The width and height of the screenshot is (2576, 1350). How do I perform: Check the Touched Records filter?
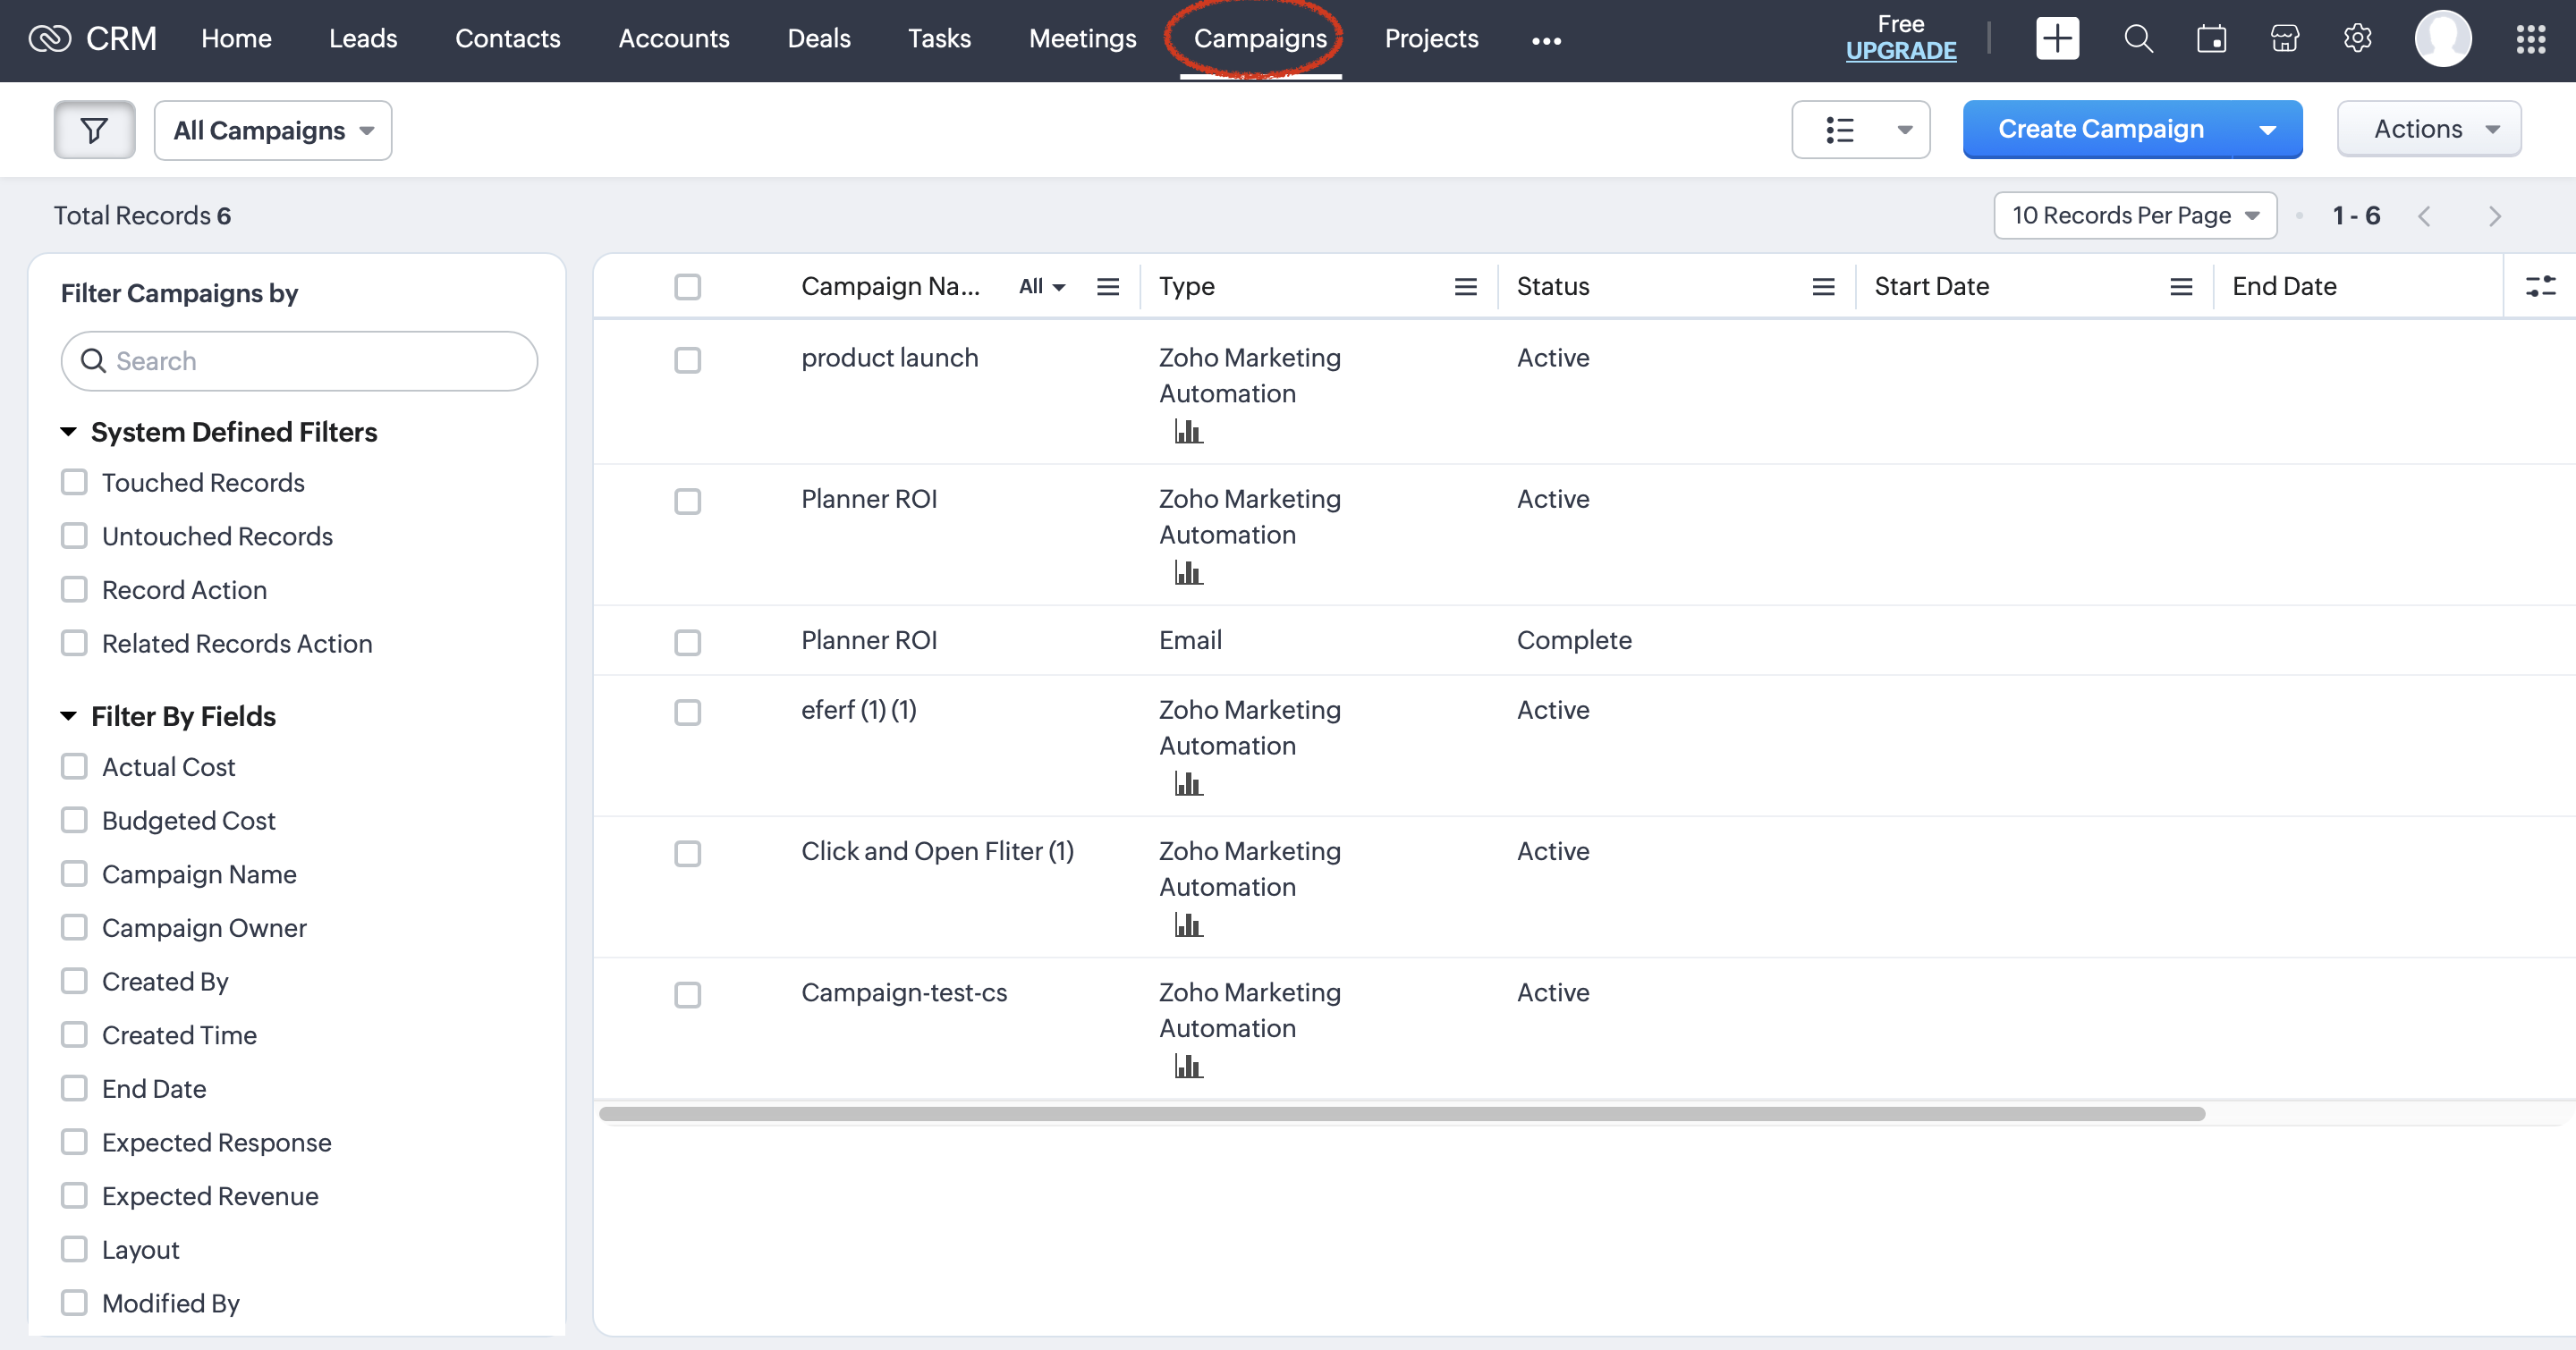pos(74,483)
